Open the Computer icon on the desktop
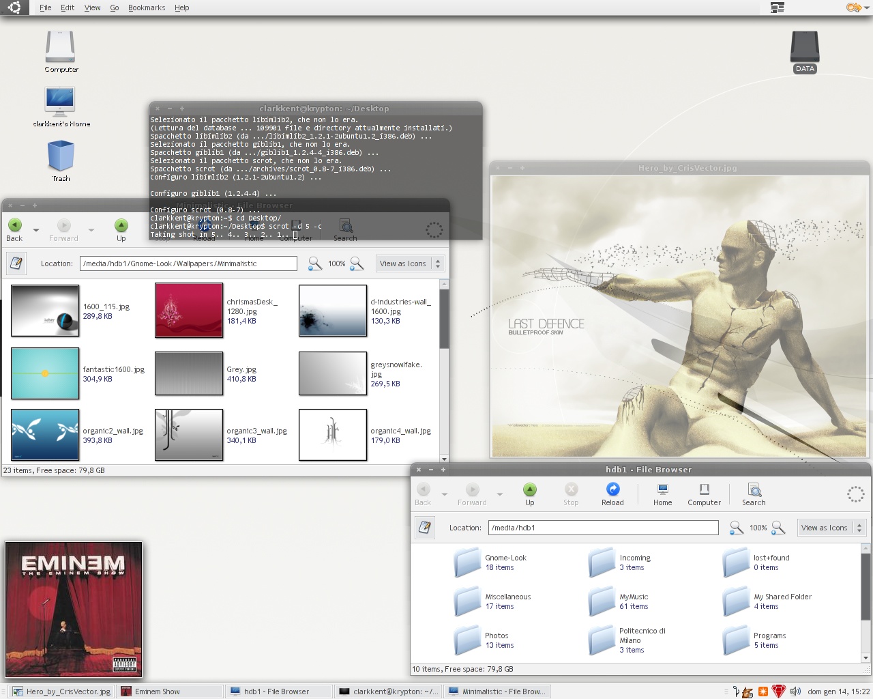Screen dimensions: 873x699 pos(61,51)
